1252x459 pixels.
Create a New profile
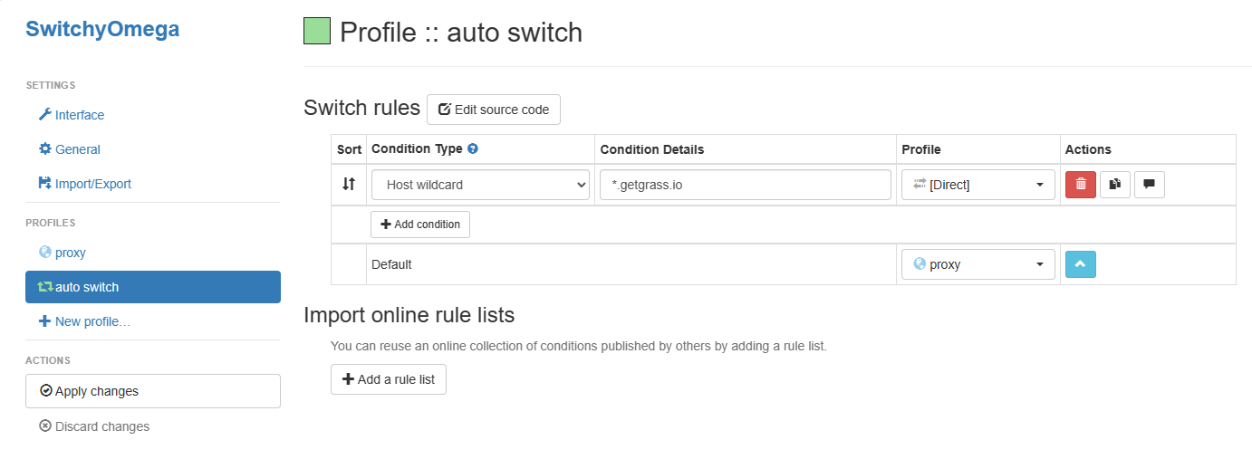coord(91,321)
